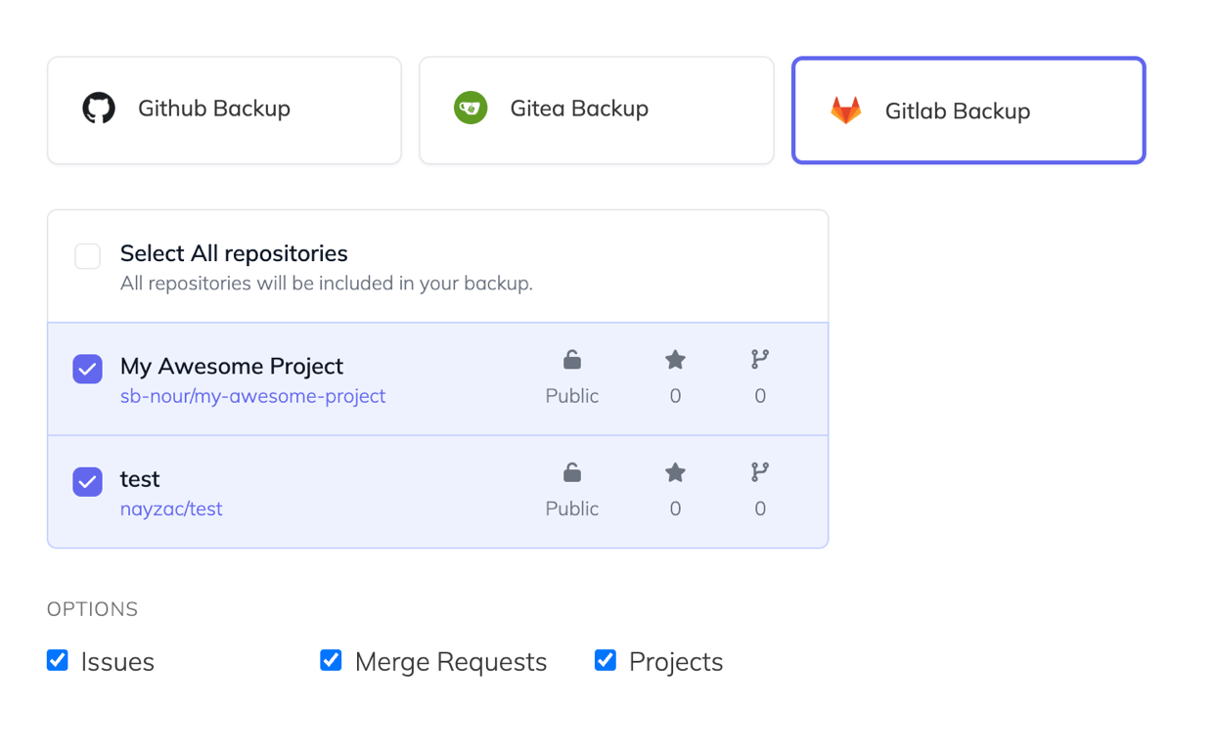Click the Gitea green teacup icon
Viewport: 1215px width, 751px height.
(471, 109)
